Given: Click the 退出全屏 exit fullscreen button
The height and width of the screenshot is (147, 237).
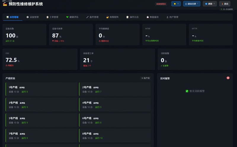Looking at the screenshot, I should pyautogui.click(x=192, y=4).
